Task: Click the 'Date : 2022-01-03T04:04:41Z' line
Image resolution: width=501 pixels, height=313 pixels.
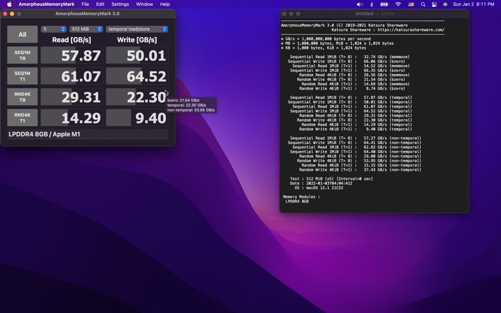Action: (x=321, y=183)
